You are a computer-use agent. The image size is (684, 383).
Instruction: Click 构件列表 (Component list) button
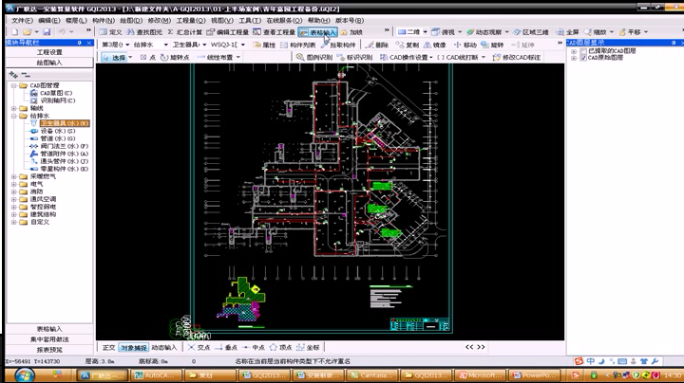click(297, 45)
